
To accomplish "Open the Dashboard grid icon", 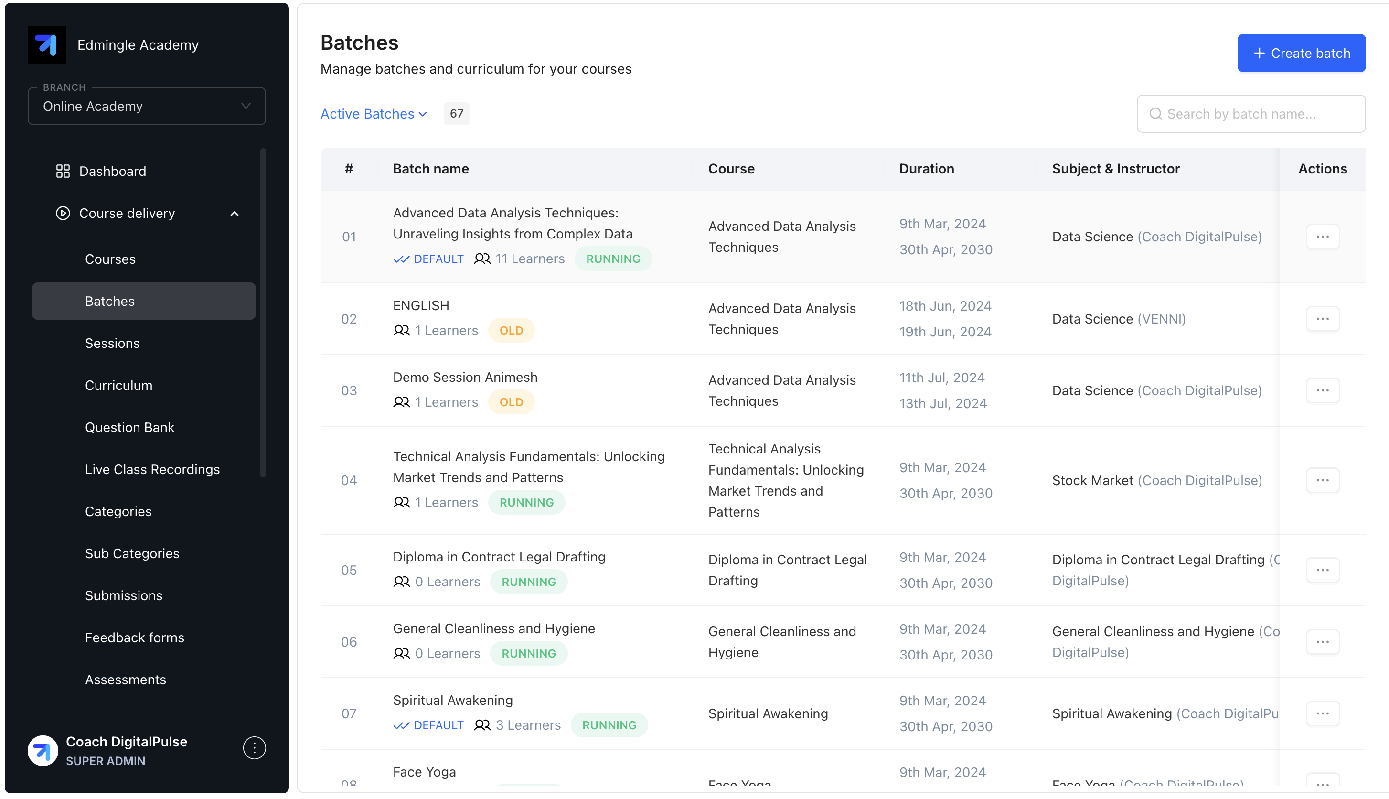I will (x=63, y=171).
